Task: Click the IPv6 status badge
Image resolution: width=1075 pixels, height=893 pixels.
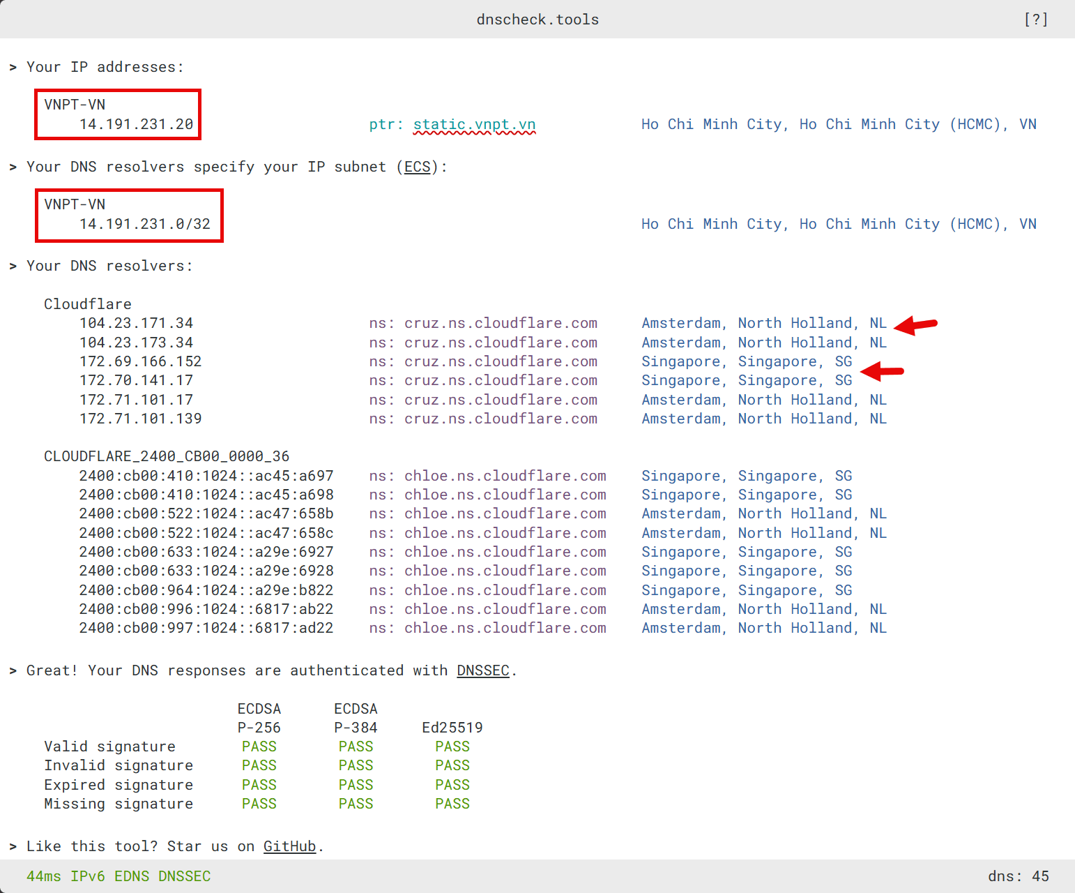Action: [86, 876]
